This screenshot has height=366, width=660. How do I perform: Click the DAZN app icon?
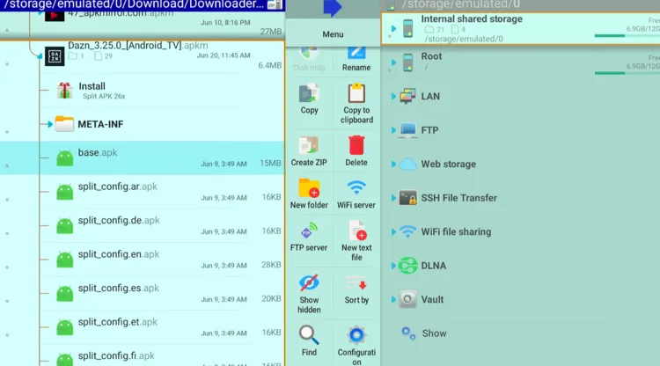pyautogui.click(x=55, y=56)
